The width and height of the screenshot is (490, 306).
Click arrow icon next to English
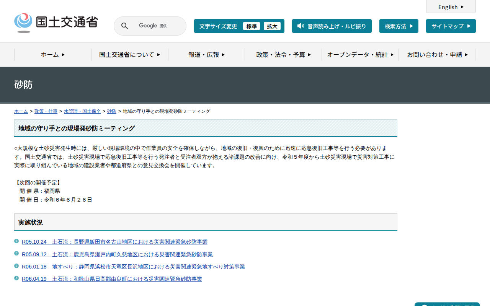(462, 7)
